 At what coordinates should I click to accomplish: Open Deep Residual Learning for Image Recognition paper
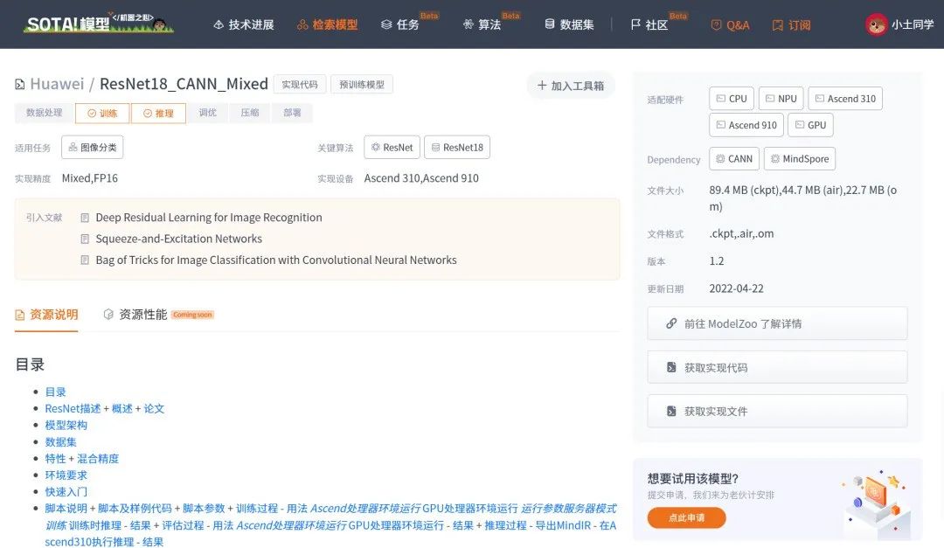[x=209, y=218]
